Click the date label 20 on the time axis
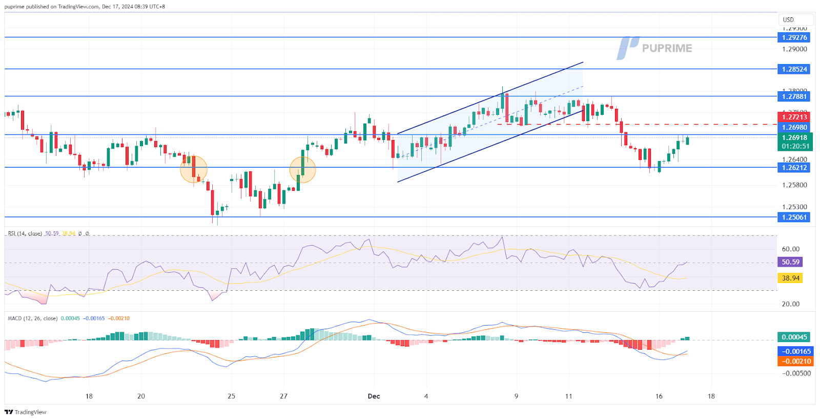Image resolution: width=820 pixels, height=420 pixels. [141, 396]
